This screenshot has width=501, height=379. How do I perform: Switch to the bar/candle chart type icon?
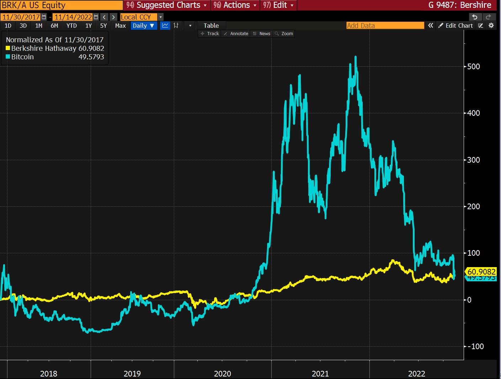(176, 26)
